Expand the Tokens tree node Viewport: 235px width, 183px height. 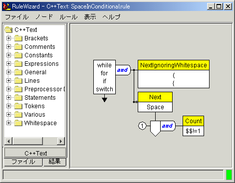[8, 106]
